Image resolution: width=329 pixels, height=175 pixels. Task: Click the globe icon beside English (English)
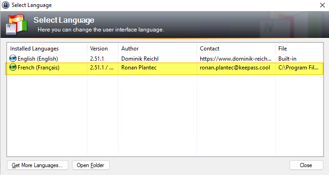(13, 58)
